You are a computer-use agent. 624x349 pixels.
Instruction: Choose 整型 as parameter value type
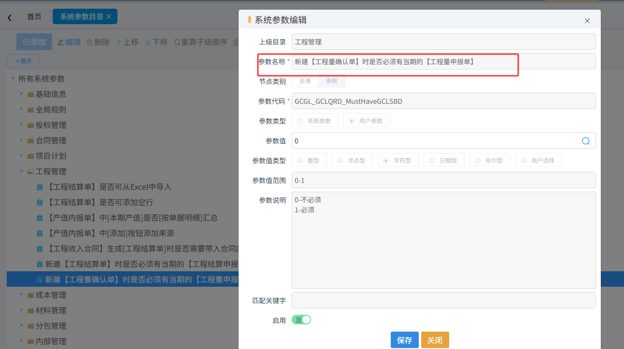point(309,160)
